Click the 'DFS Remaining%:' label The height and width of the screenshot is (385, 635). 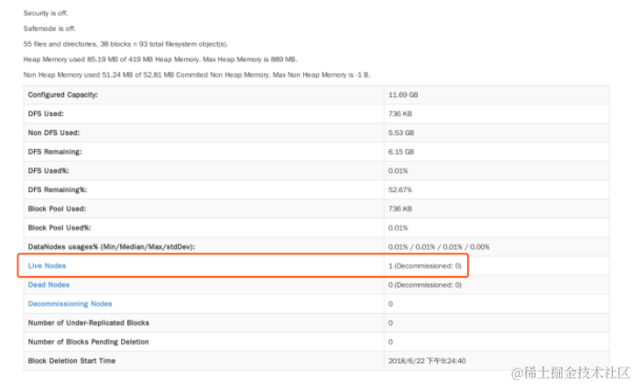pos(58,190)
